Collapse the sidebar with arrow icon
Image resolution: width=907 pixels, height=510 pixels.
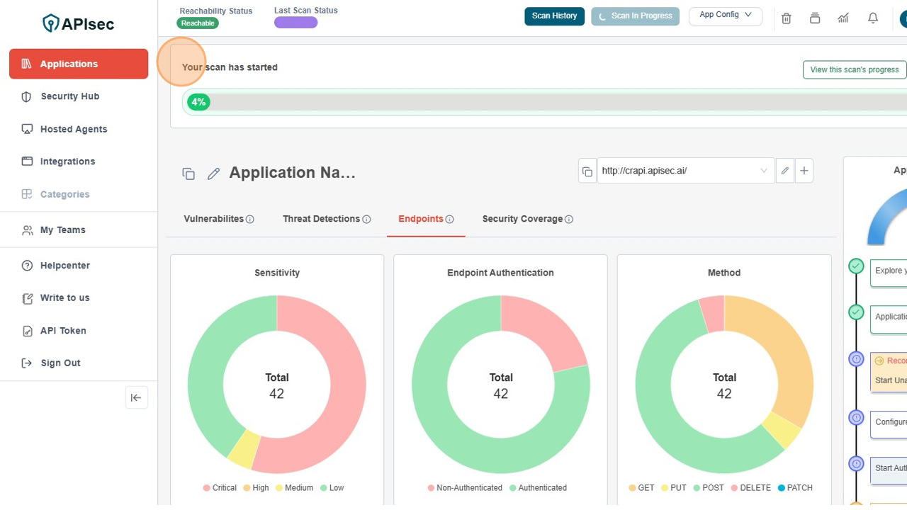136,397
